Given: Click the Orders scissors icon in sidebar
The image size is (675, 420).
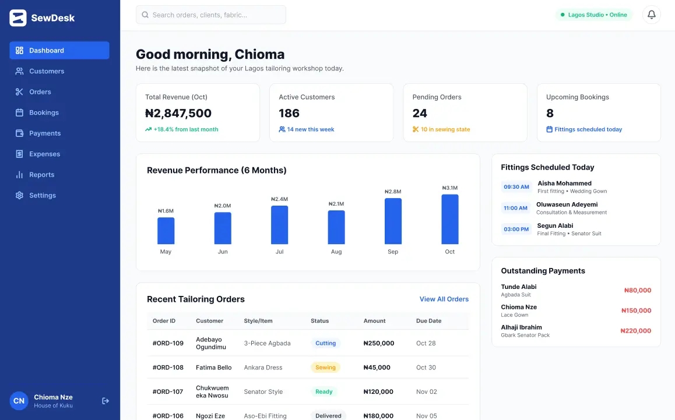Looking at the screenshot, I should (19, 91).
